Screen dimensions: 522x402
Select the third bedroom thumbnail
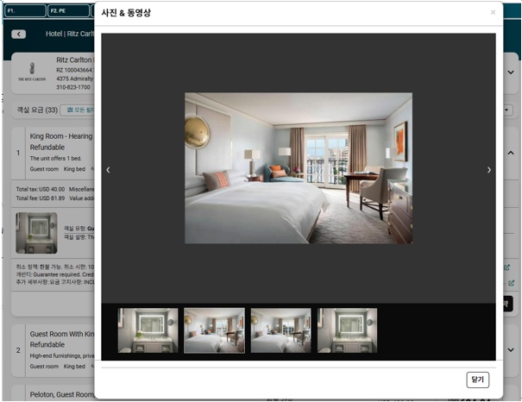[x=280, y=330]
